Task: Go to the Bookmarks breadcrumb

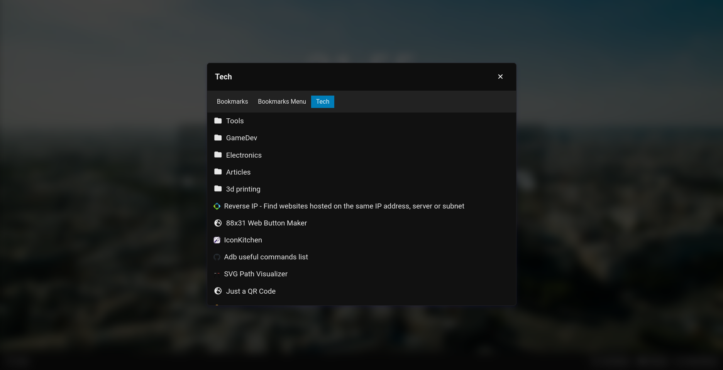Action: [232, 102]
